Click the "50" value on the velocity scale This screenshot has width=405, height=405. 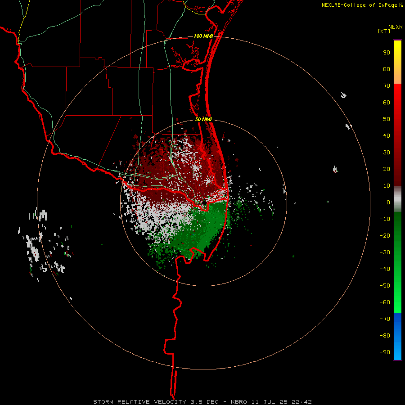coord(387,119)
